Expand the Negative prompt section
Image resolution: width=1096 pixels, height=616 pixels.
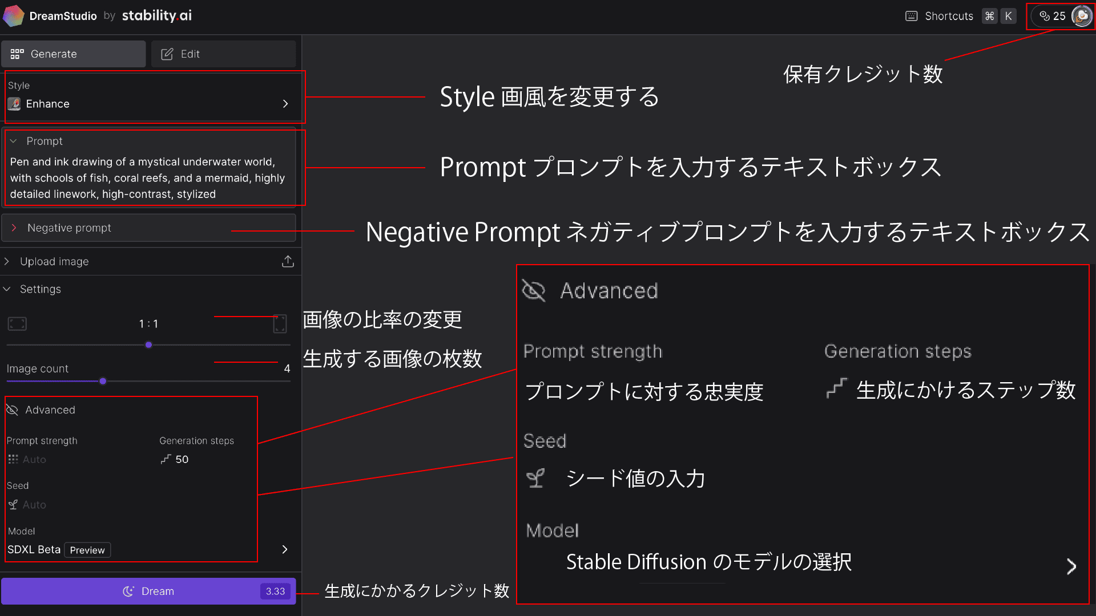click(14, 228)
